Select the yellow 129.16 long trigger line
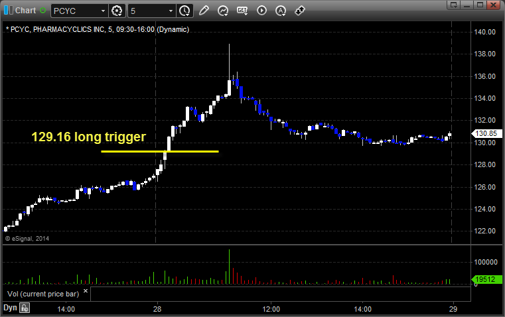Viewport: 505px width, 317px height. [160, 151]
